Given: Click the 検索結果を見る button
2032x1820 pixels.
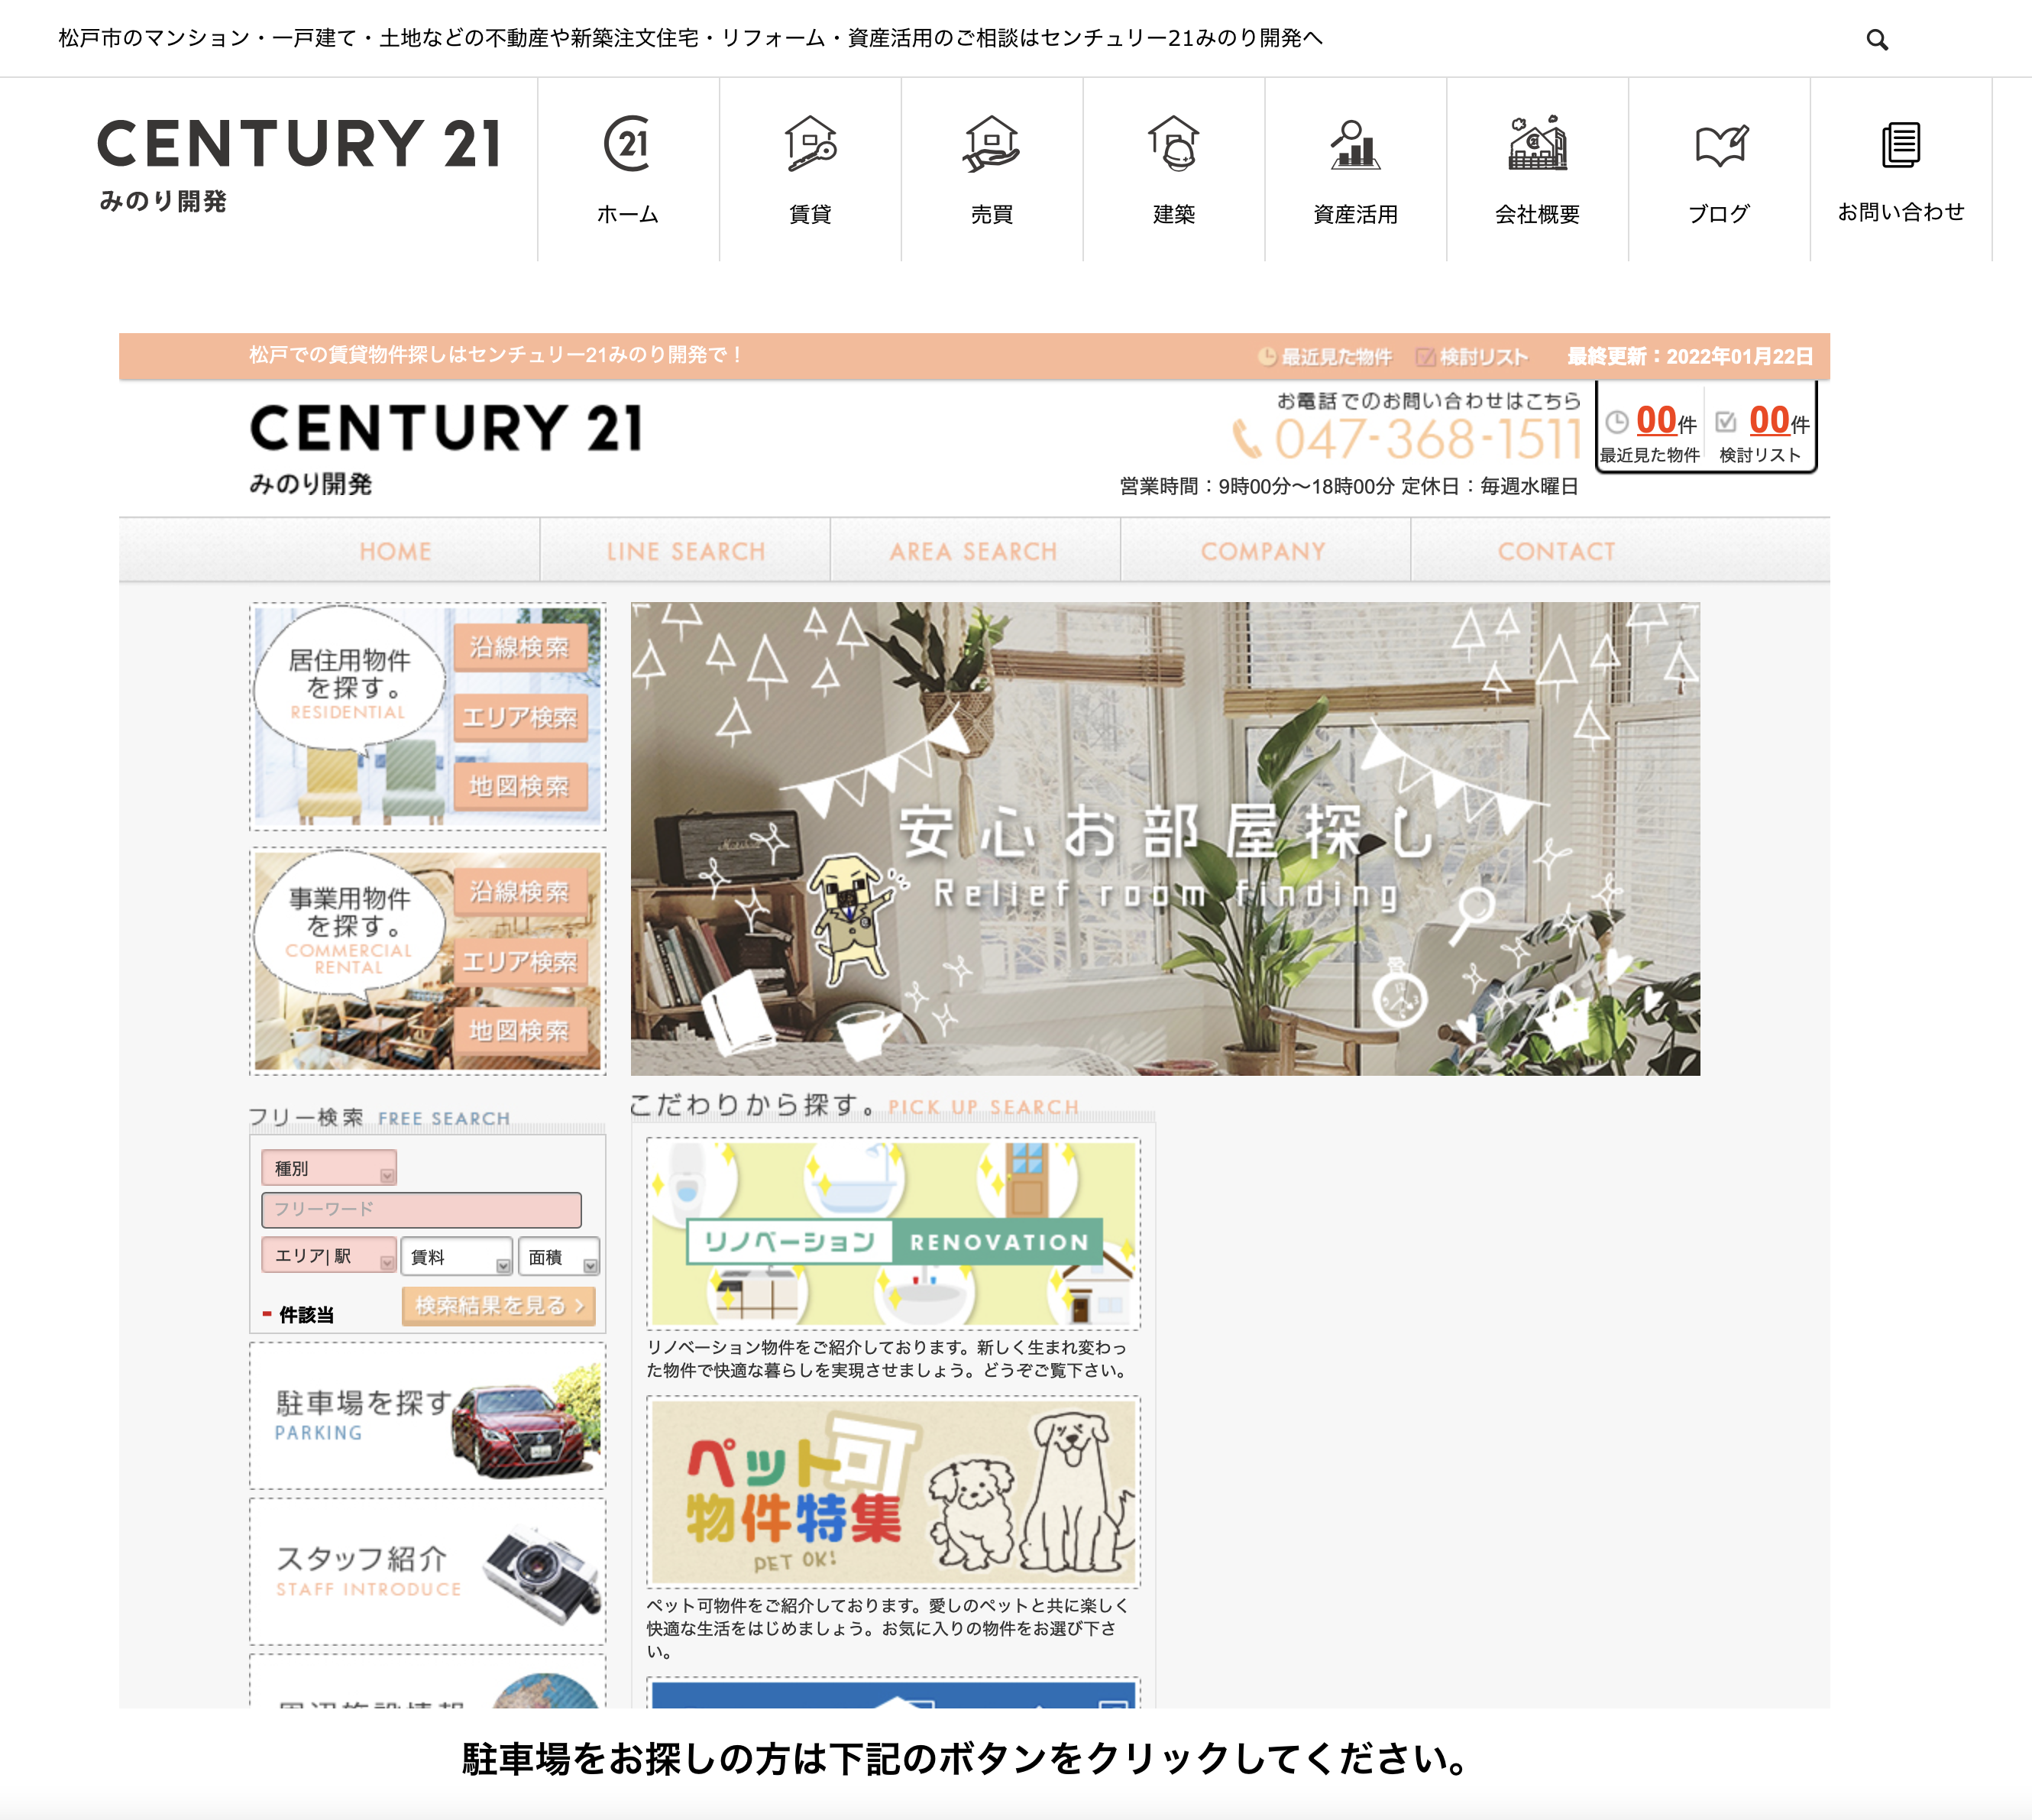Looking at the screenshot, I should (499, 1306).
